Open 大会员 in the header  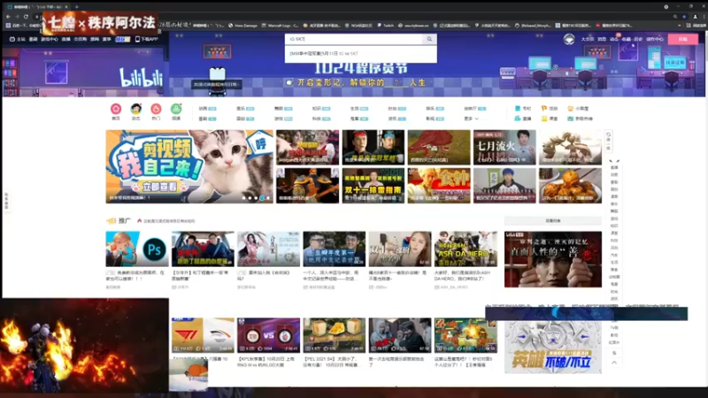[x=588, y=39]
